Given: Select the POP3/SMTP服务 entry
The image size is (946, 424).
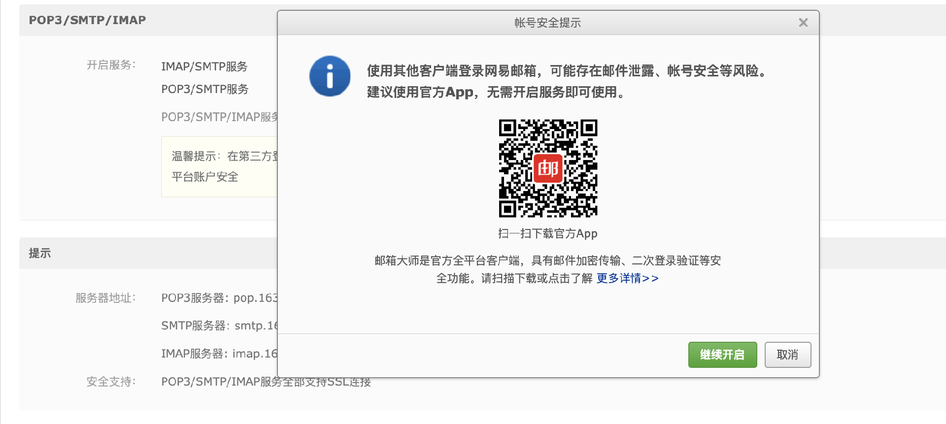Looking at the screenshot, I should 204,89.
